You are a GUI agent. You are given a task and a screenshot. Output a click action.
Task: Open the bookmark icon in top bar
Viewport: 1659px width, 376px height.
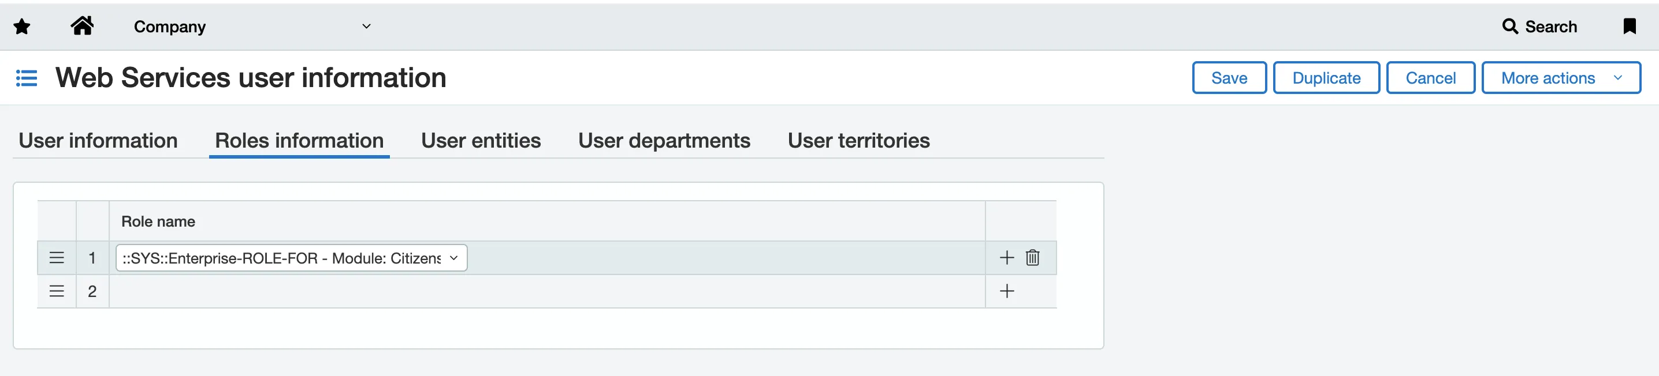coord(1630,27)
